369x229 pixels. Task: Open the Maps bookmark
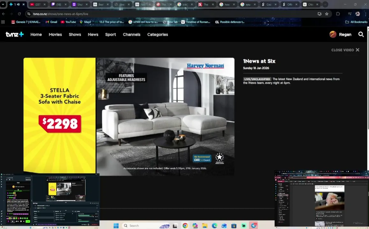(x=85, y=22)
